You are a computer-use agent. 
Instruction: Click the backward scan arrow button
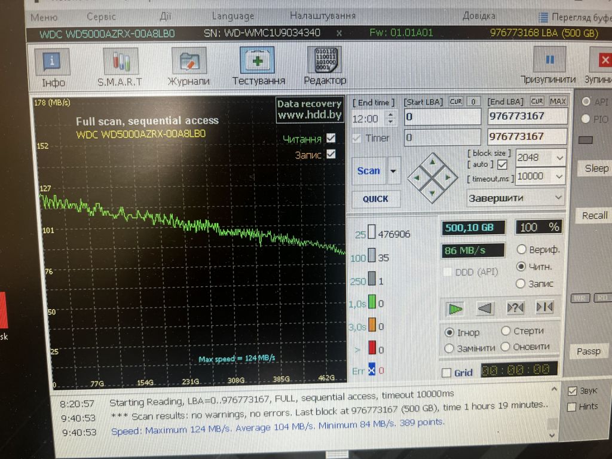(485, 308)
